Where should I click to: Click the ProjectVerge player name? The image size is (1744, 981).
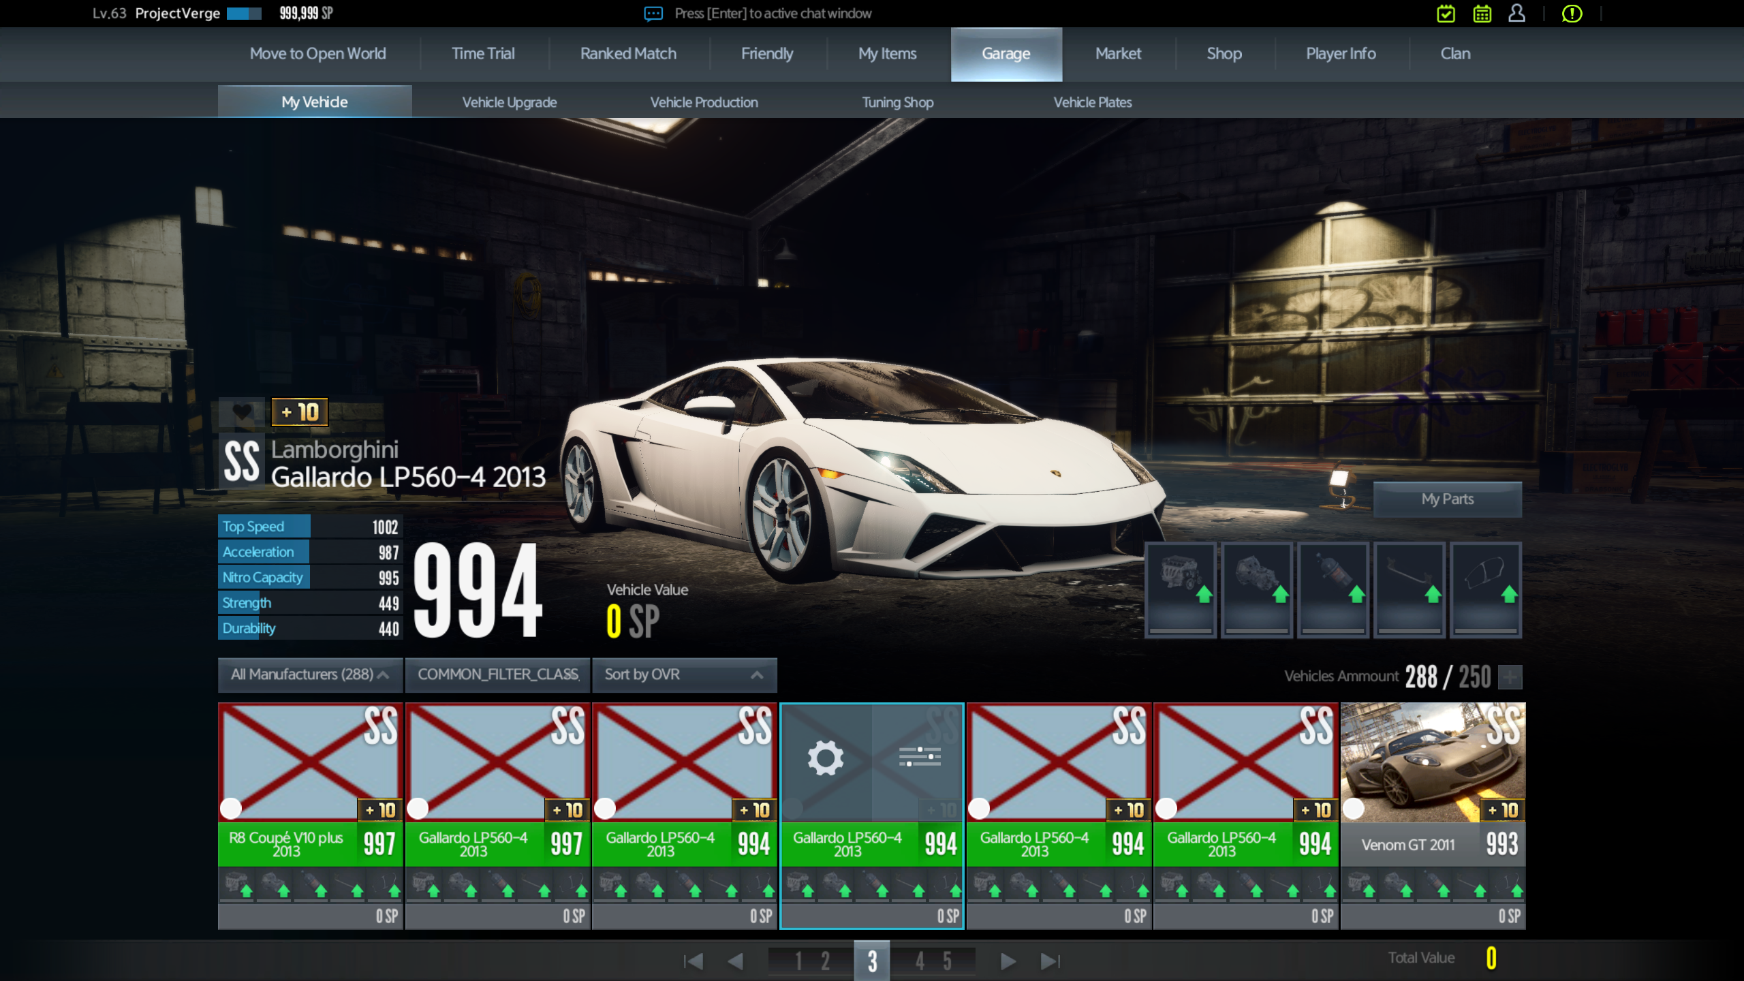[178, 14]
